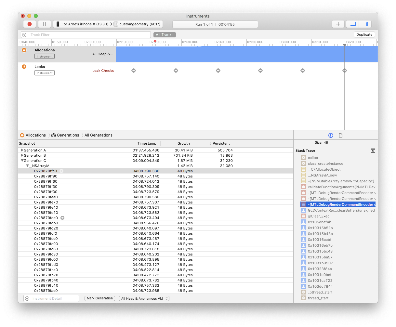Select row 0x28879ff60
396x327 pixels.
click(156, 181)
